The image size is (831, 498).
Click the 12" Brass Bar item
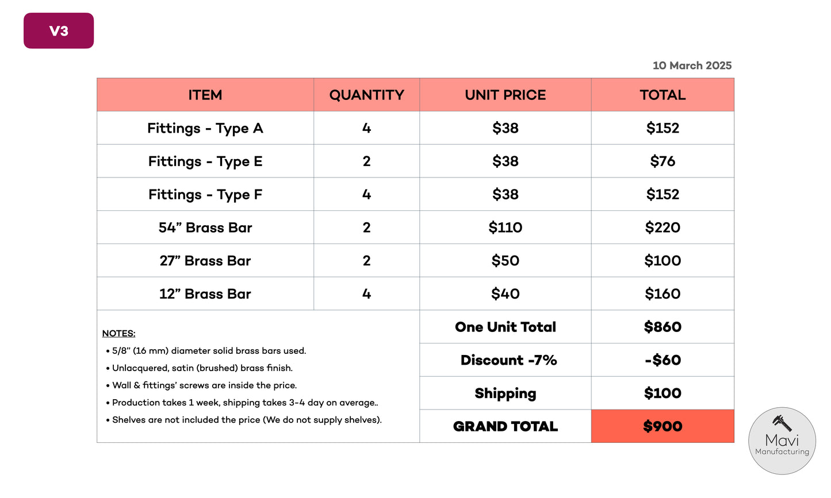tap(205, 294)
